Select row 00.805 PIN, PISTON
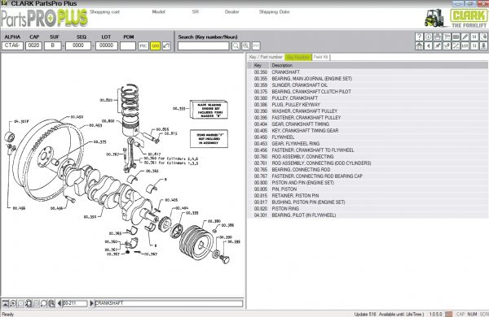The width and height of the screenshot is (489, 317). point(368,189)
